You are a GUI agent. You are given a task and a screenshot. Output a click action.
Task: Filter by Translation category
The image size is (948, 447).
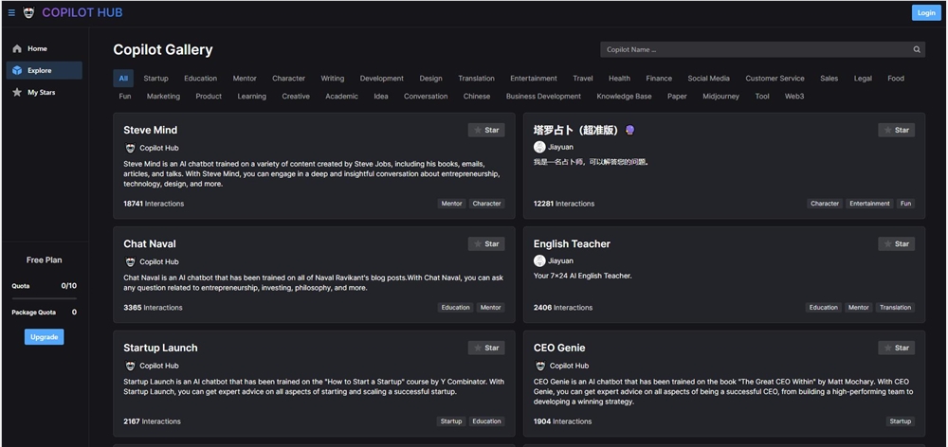click(477, 79)
